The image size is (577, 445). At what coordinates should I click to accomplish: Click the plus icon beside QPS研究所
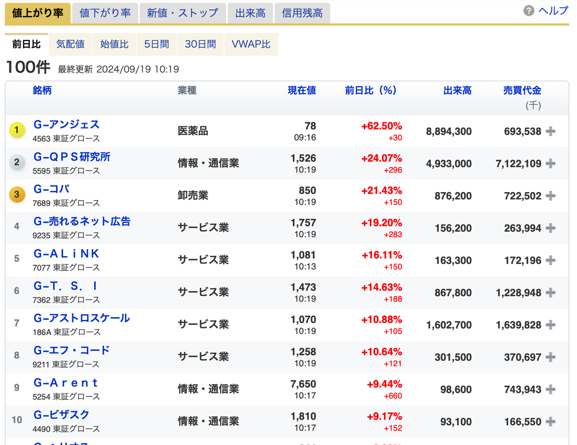point(550,164)
